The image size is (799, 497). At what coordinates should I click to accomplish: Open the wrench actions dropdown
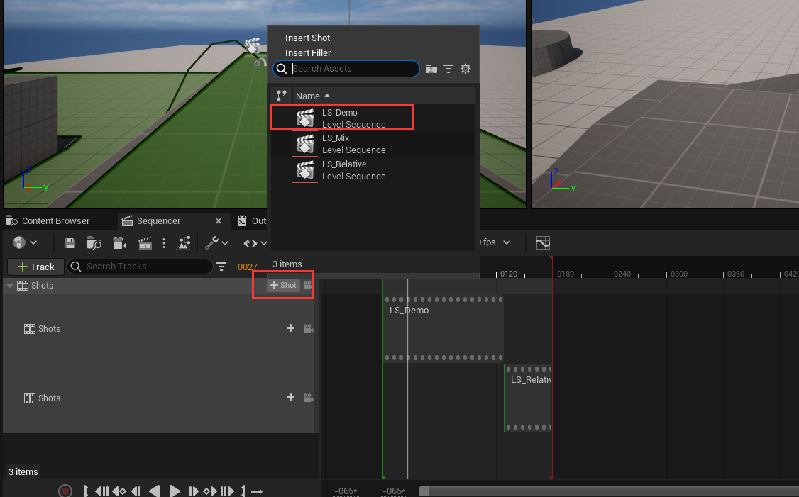click(216, 243)
